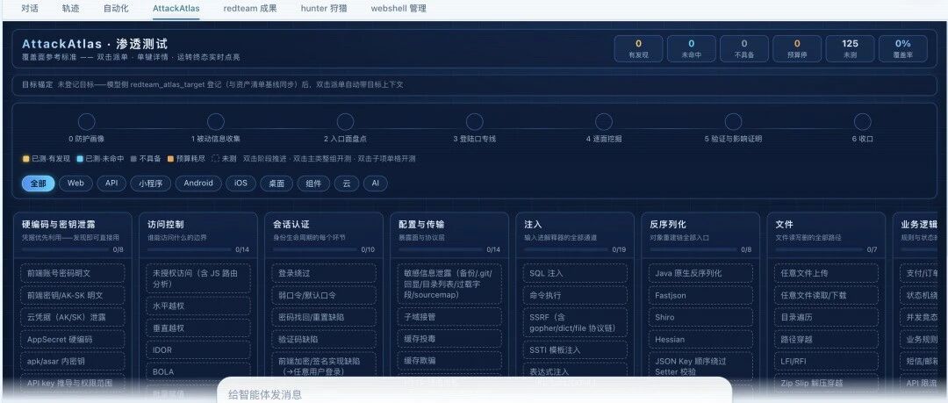Select stage circle 5 验证与影响证明
This screenshot has height=403, width=948.
[733, 122]
